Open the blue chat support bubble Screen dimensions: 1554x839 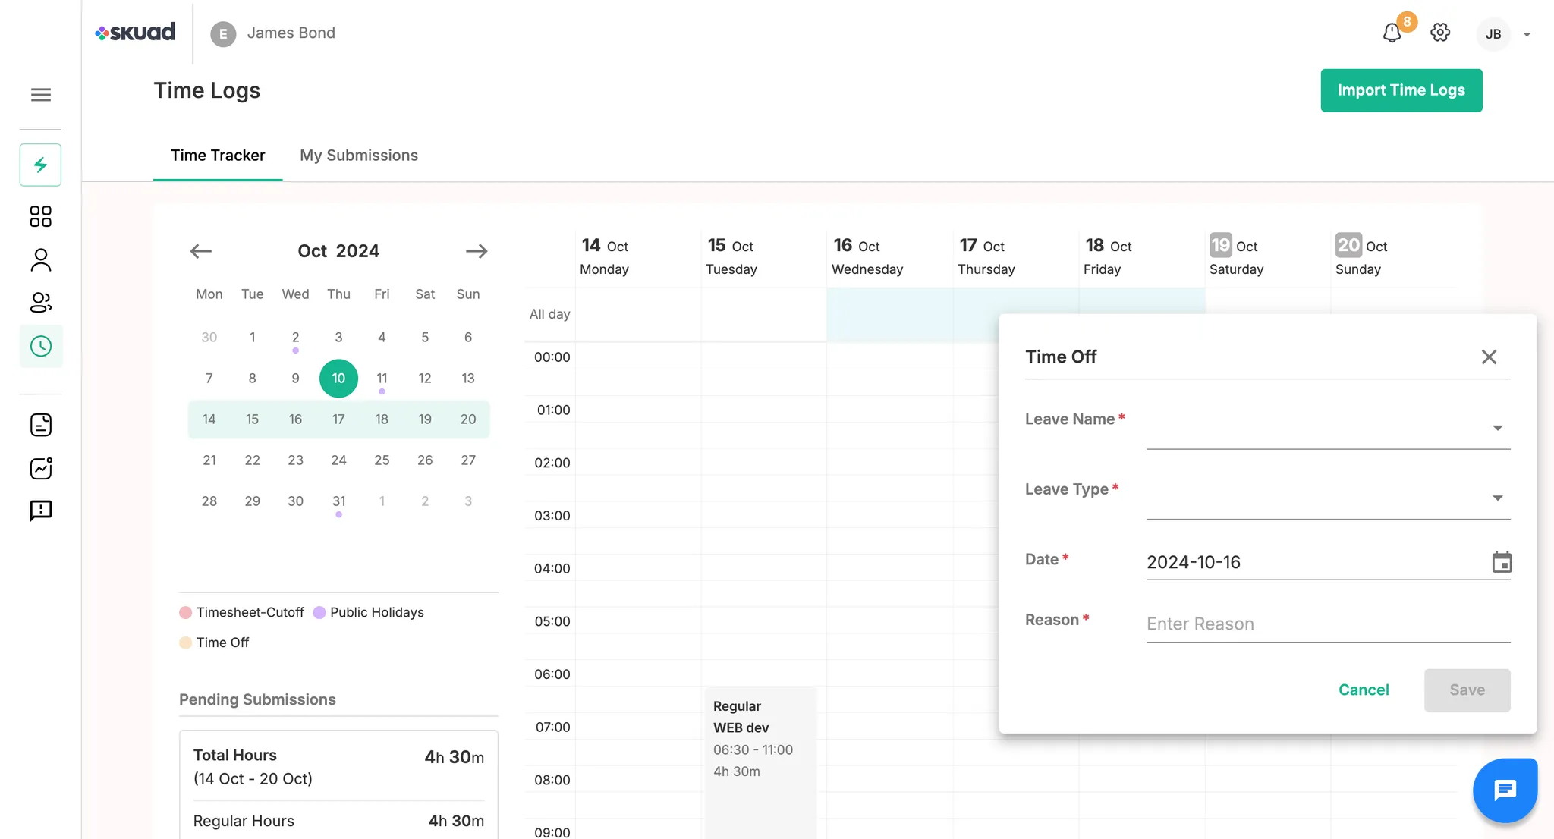1505,790
